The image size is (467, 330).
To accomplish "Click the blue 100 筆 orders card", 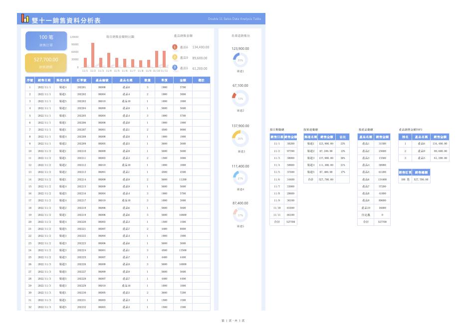I will pyautogui.click(x=46, y=41).
